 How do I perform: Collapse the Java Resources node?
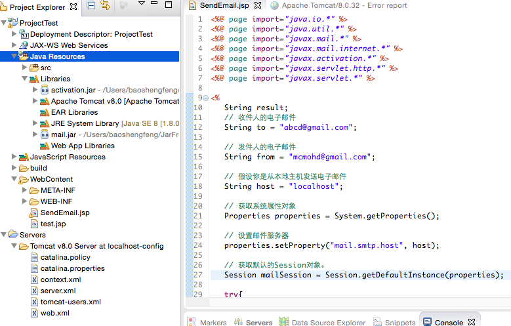[14, 56]
